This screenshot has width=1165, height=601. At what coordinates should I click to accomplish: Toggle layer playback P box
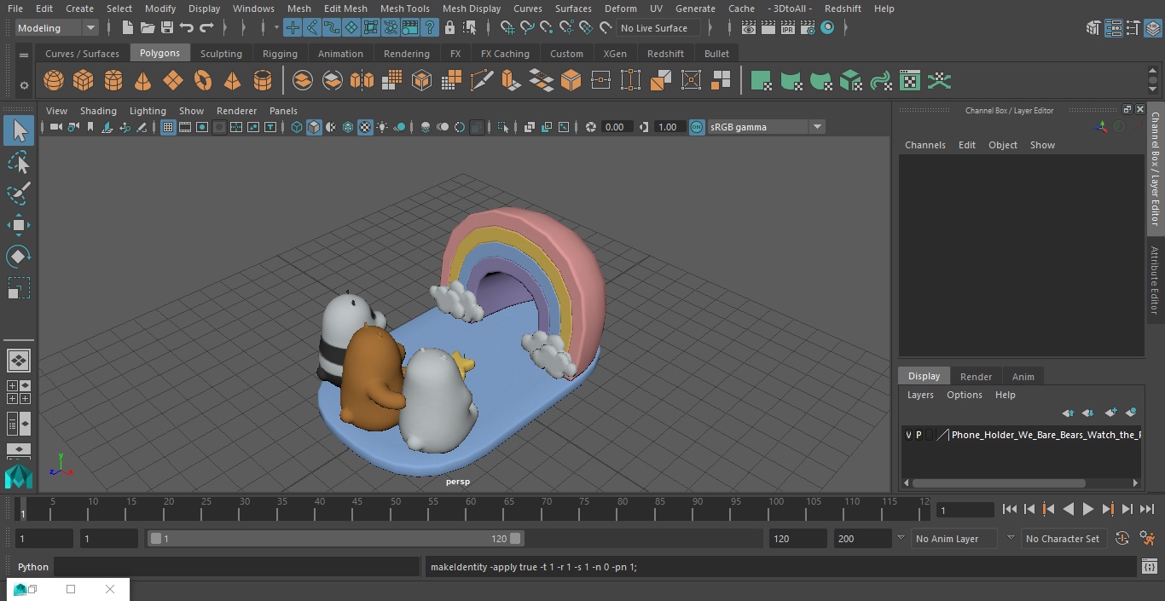click(x=919, y=435)
